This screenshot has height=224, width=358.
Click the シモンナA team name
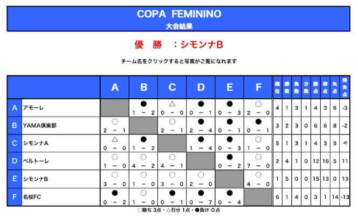[x=36, y=143]
